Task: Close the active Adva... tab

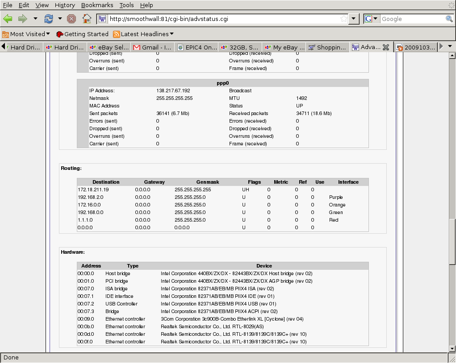Action: pos(386,47)
